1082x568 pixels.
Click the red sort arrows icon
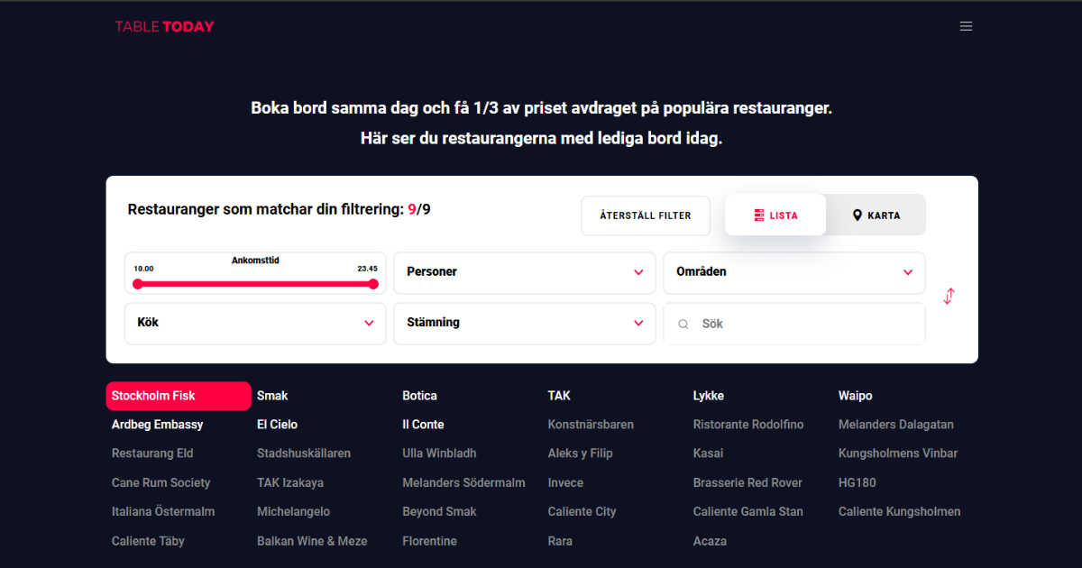coord(949,296)
